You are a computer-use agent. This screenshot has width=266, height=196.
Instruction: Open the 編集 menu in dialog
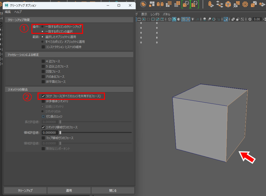click(8, 12)
